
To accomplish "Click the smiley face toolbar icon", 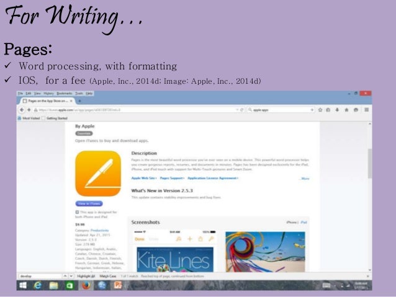I will 356,110.
